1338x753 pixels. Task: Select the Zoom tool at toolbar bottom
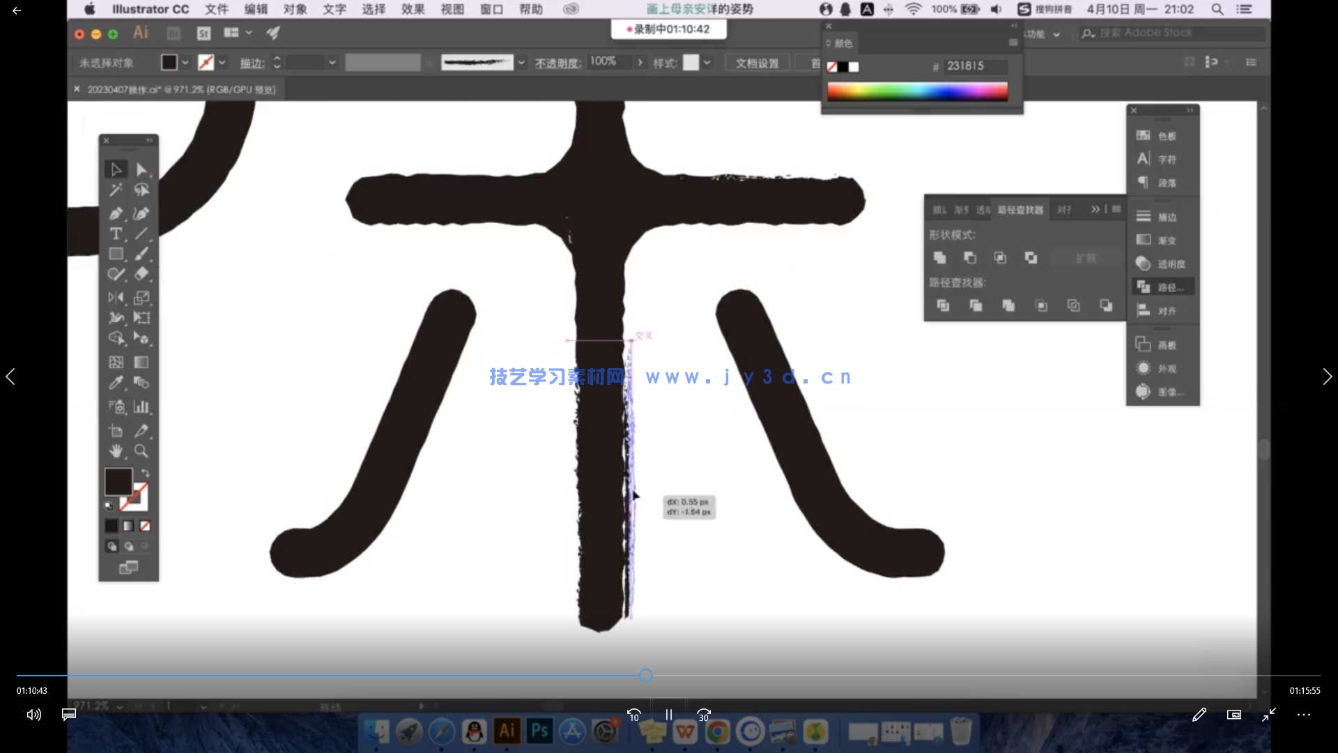[x=141, y=452]
